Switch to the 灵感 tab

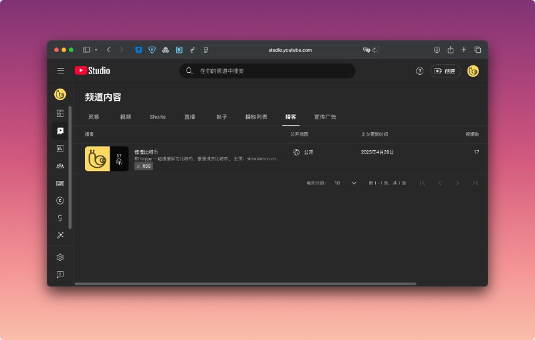[x=94, y=117]
